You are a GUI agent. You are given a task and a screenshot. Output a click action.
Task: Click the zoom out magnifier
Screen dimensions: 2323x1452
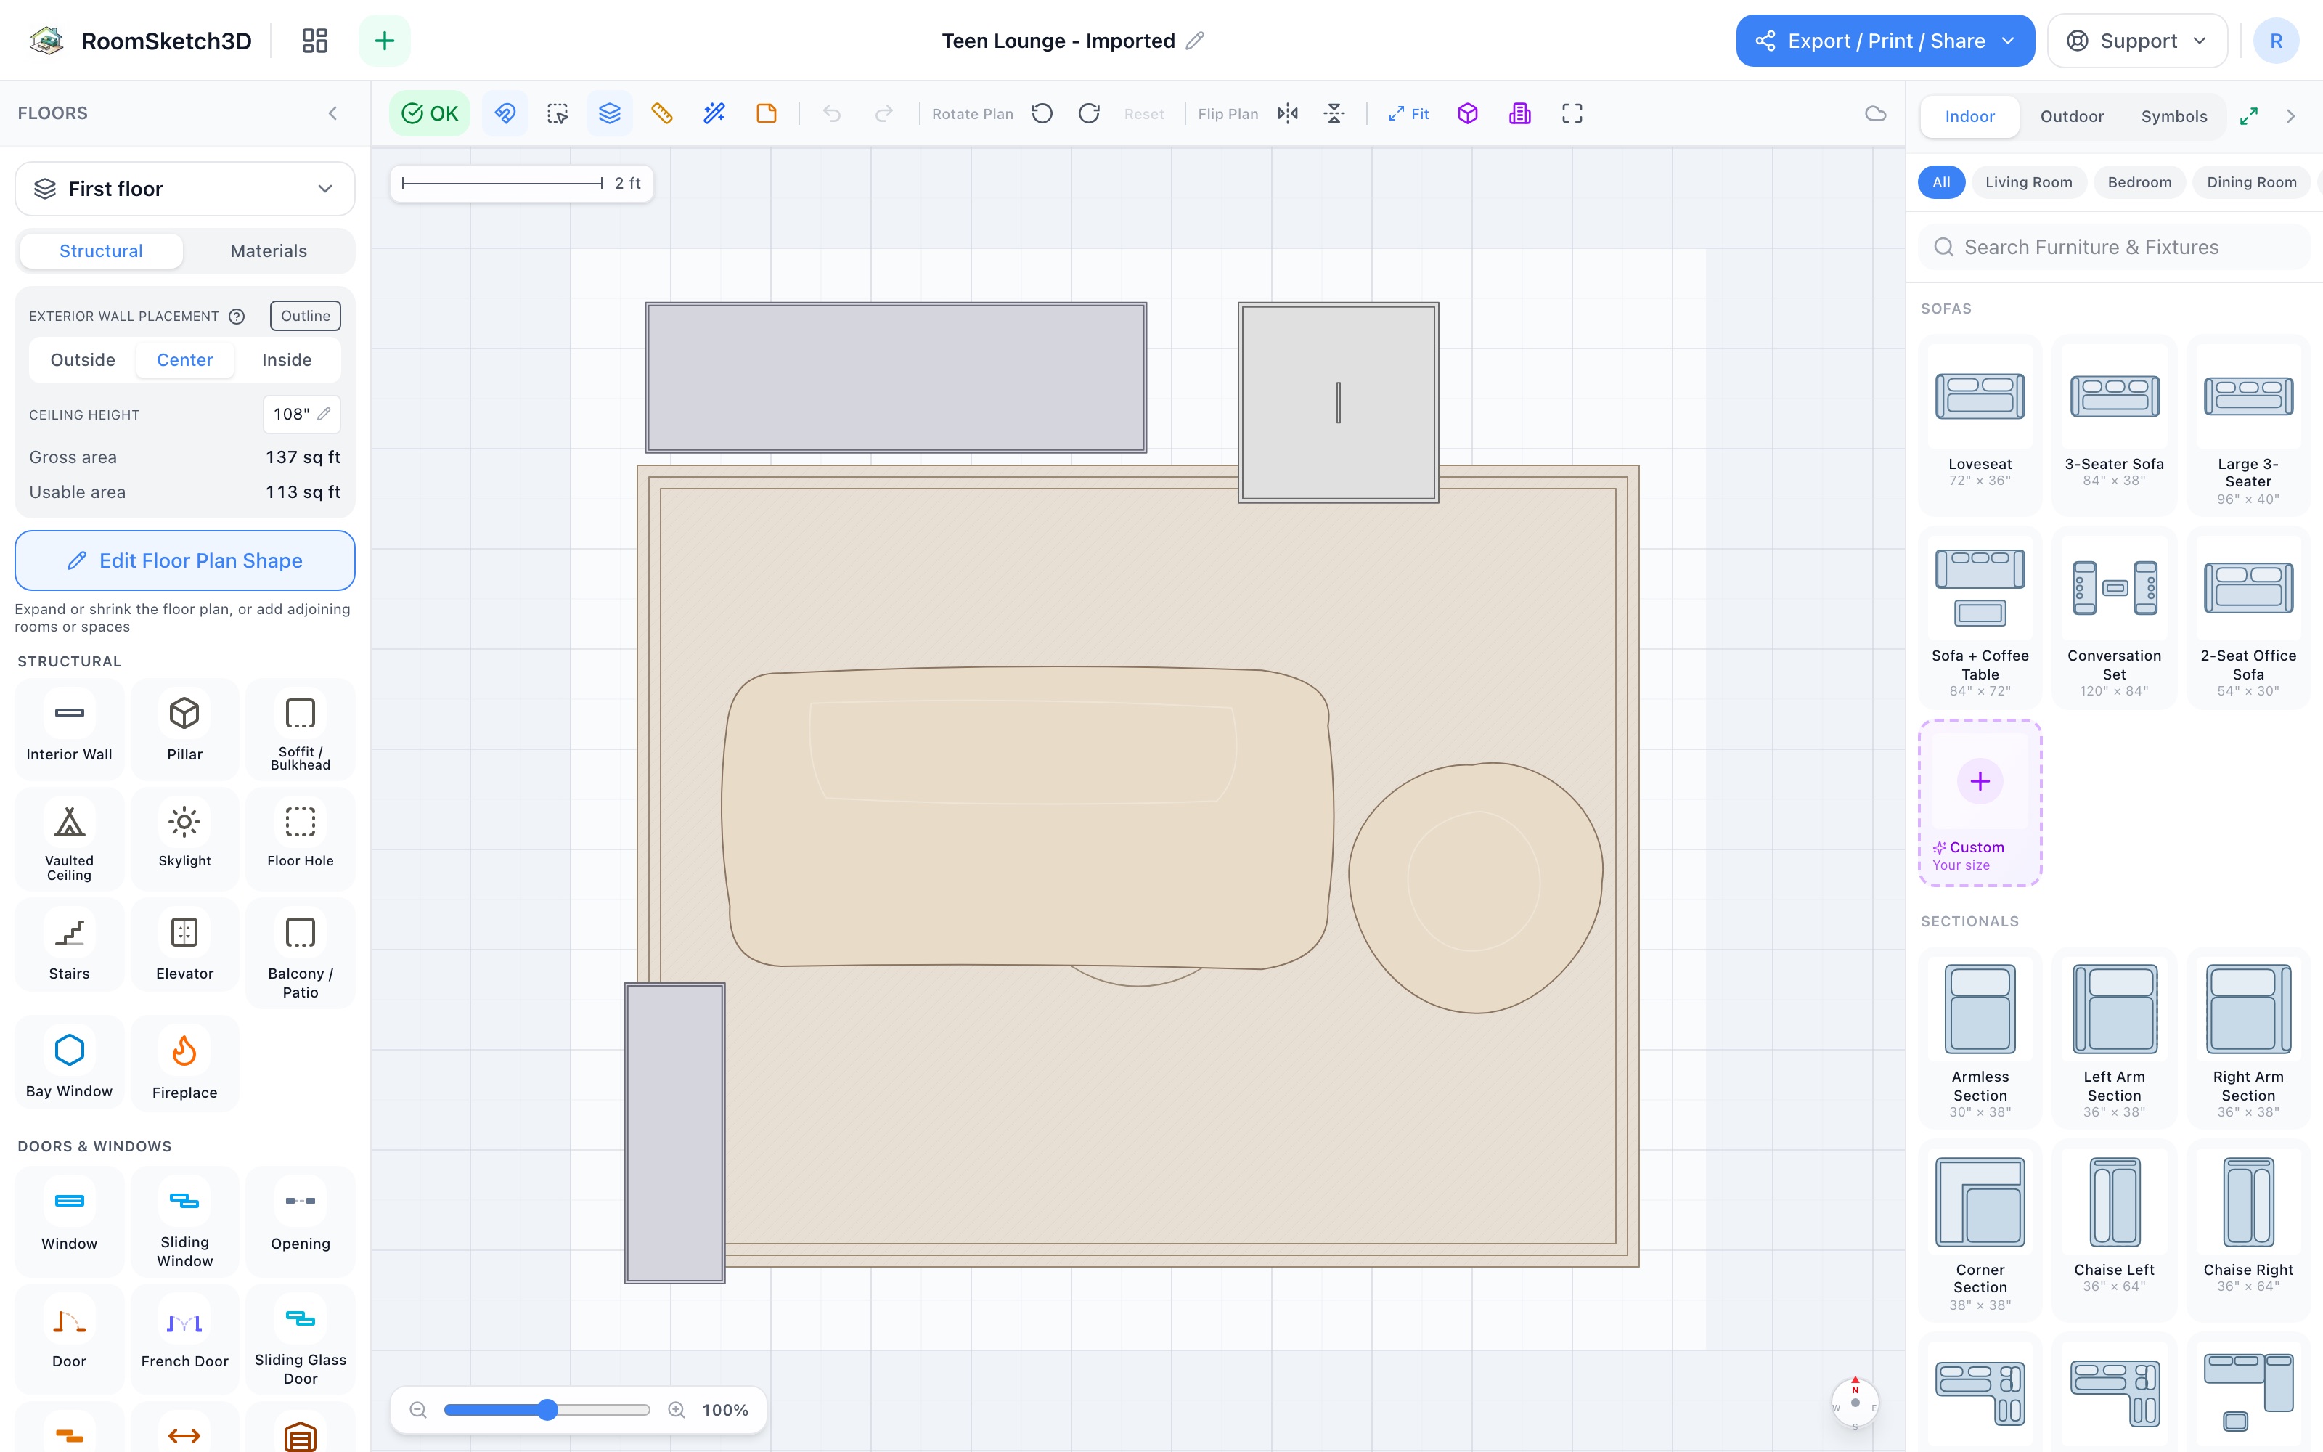point(417,1410)
